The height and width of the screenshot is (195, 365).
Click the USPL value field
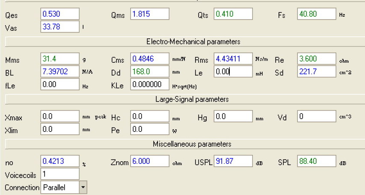[232, 161]
